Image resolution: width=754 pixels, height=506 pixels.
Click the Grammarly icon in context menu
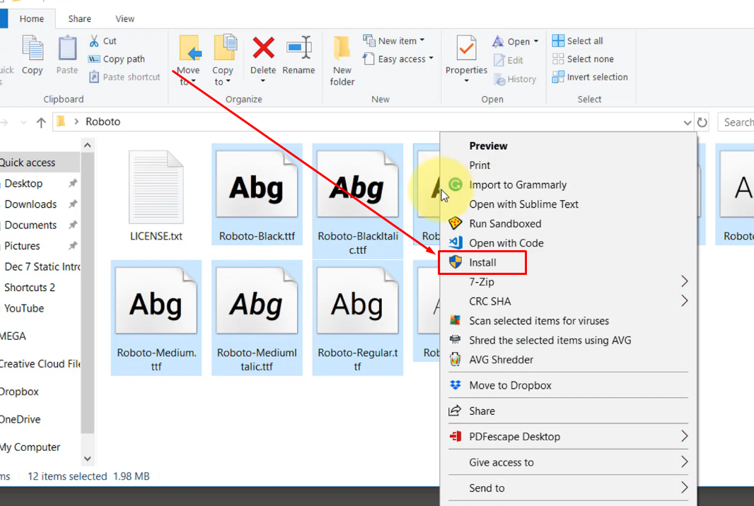(456, 184)
